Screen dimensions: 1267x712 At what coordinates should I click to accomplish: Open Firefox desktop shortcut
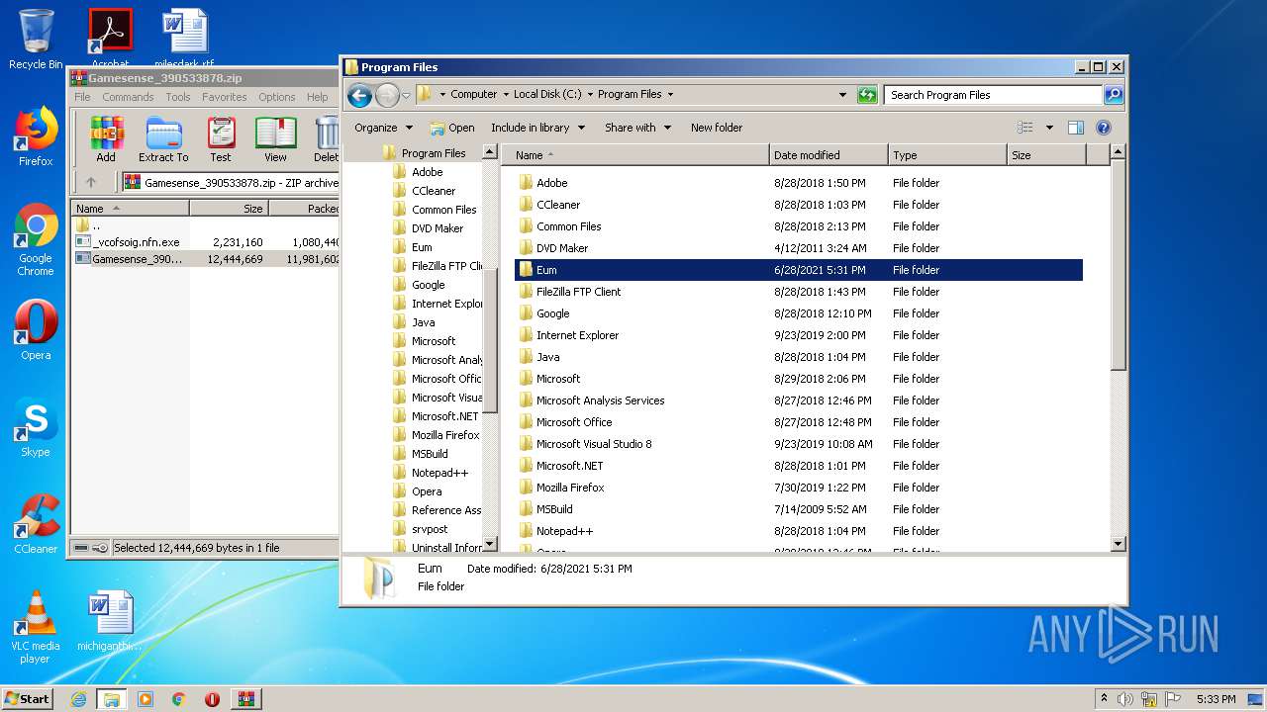point(36,136)
